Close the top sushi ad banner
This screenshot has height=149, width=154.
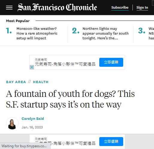pos(32,67)
